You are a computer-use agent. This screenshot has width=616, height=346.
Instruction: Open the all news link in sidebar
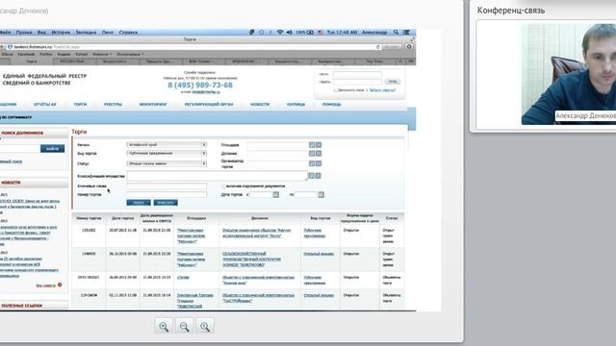[46, 285]
